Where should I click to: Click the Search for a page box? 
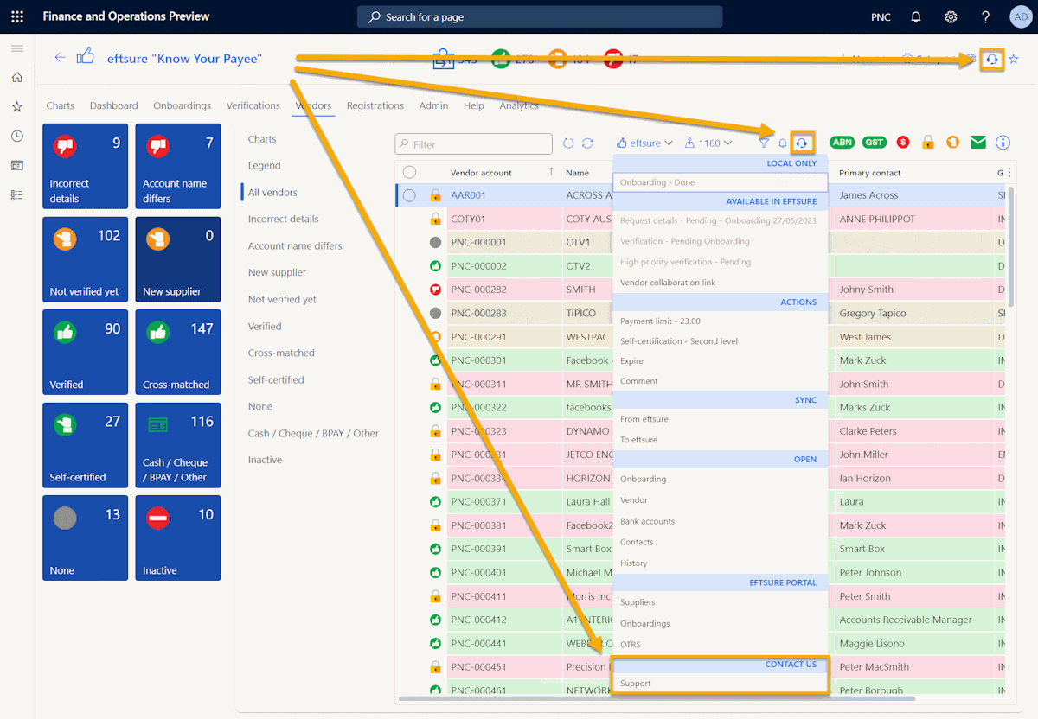(540, 16)
